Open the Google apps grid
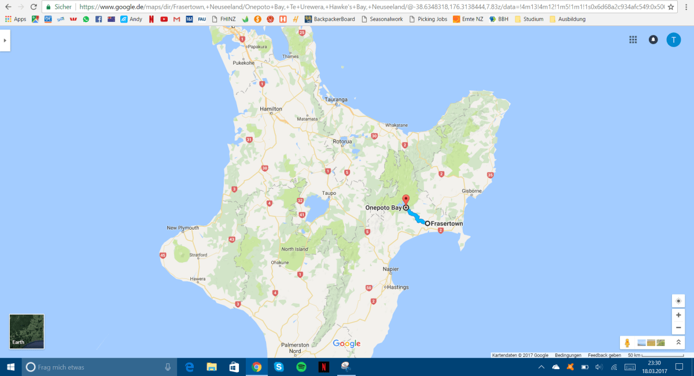Image resolution: width=694 pixels, height=376 pixels. (x=633, y=40)
